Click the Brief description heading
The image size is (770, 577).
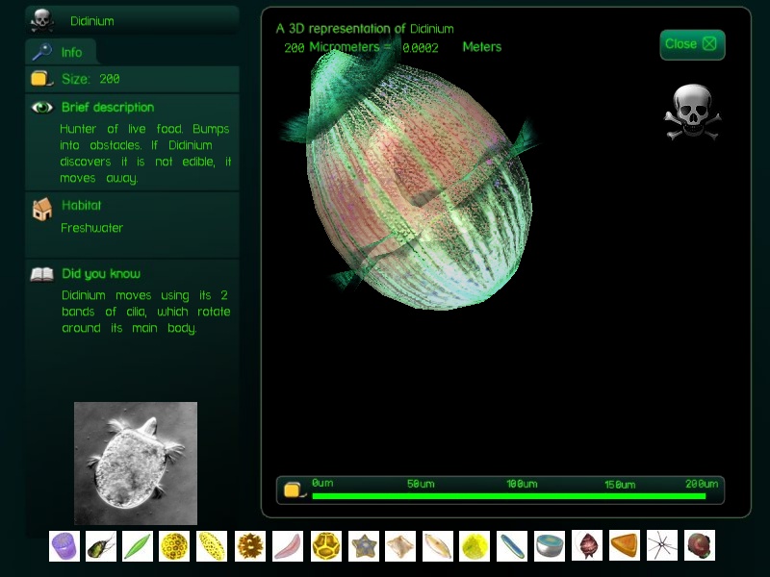(108, 108)
